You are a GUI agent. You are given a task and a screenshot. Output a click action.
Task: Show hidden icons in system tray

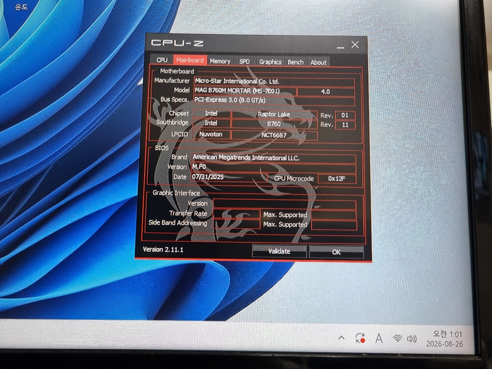341,338
